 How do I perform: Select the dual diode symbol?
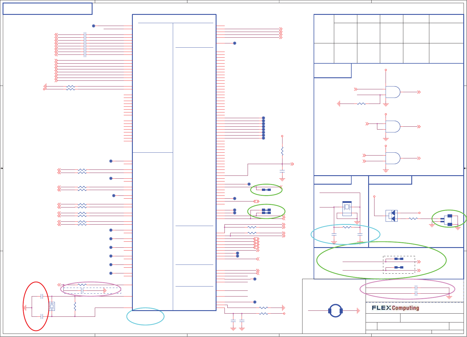392,216
